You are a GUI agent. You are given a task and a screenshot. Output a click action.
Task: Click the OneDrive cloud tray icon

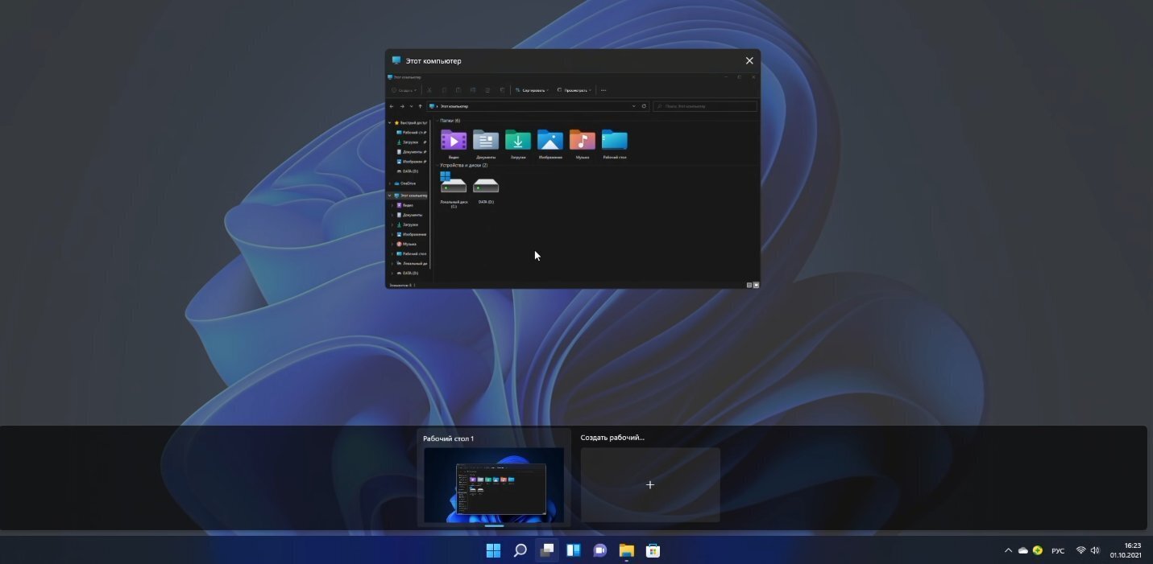1023,550
